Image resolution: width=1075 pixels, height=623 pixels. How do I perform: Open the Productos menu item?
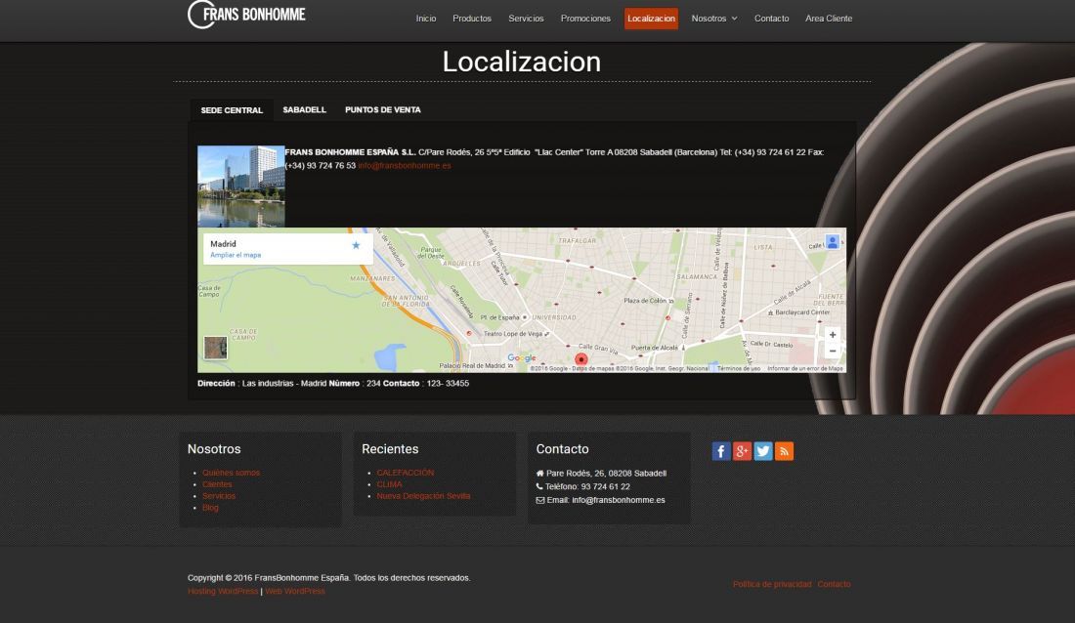pos(472,19)
